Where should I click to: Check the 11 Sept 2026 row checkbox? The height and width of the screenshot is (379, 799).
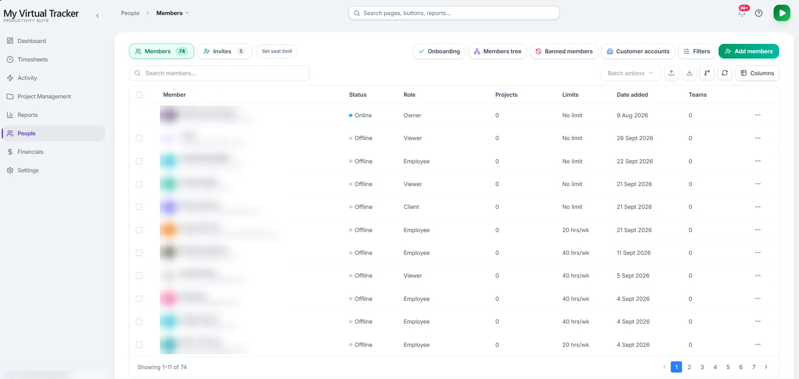139,253
